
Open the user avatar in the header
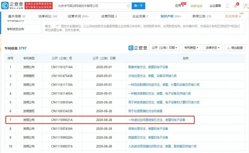246,6
